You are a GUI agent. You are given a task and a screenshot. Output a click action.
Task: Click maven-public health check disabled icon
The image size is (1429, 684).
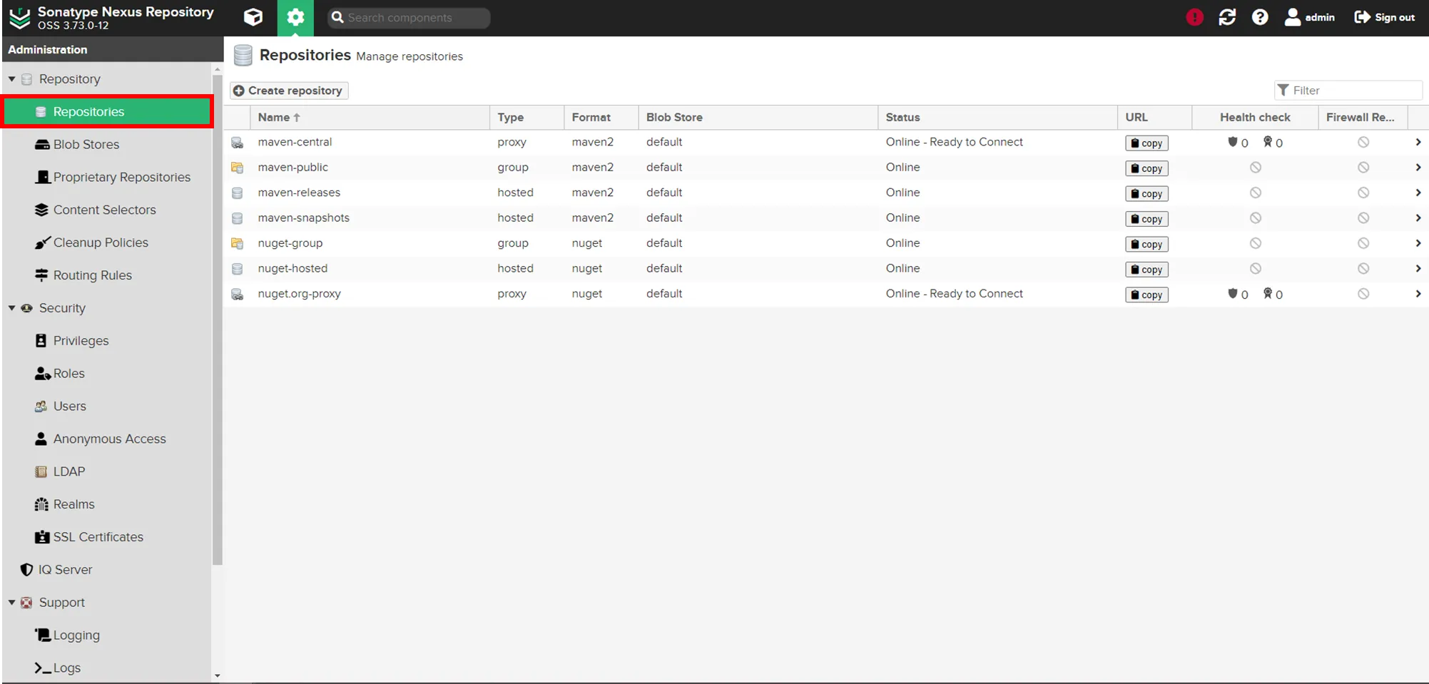(1256, 168)
